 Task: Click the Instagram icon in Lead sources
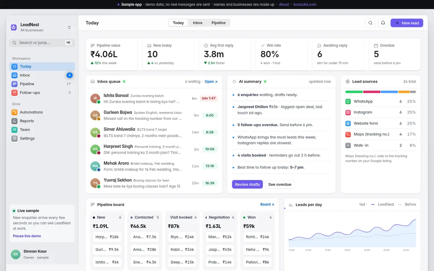[x=348, y=112]
